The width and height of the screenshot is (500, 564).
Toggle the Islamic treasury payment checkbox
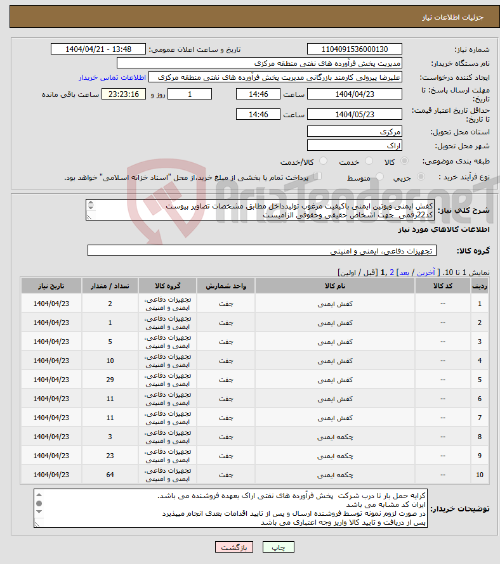[317, 176]
